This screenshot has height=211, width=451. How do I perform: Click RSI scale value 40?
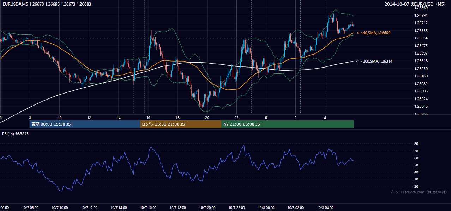coord(416,172)
